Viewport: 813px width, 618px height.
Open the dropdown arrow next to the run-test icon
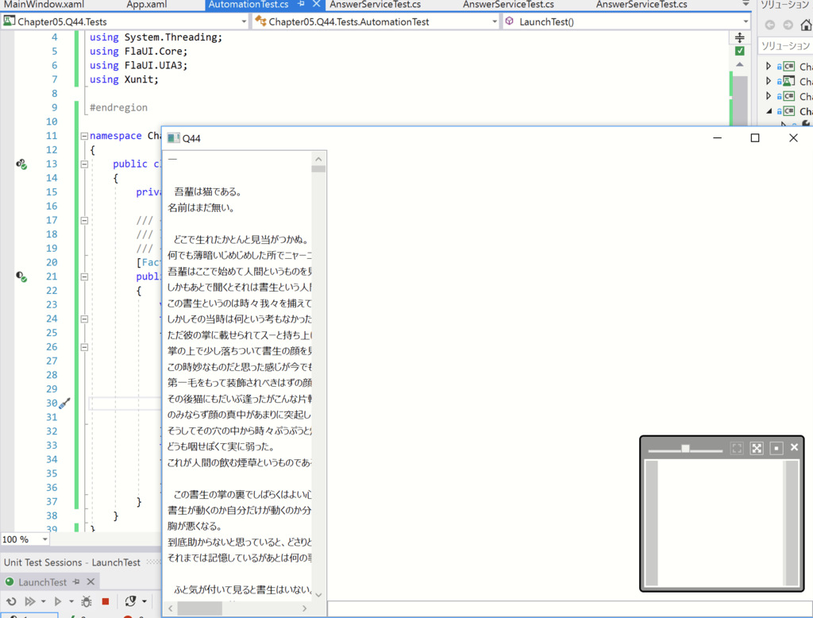coord(71,602)
